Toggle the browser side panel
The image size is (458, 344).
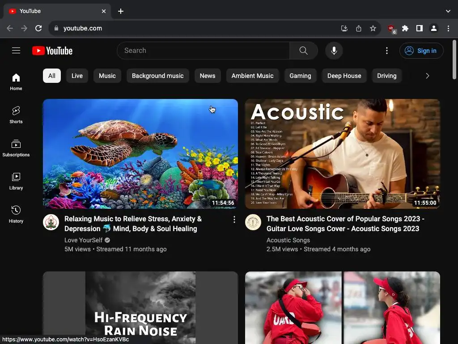420,28
